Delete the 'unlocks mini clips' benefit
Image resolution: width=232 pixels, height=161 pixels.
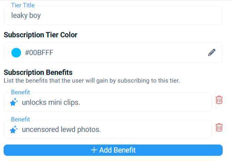click(219, 100)
